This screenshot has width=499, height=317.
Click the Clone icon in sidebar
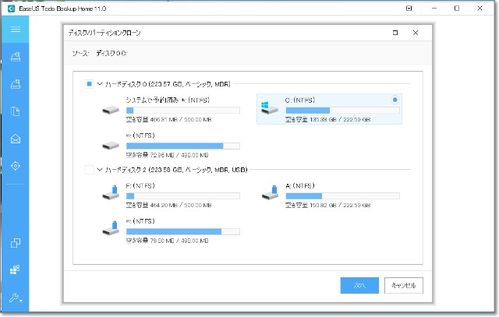pyautogui.click(x=15, y=243)
